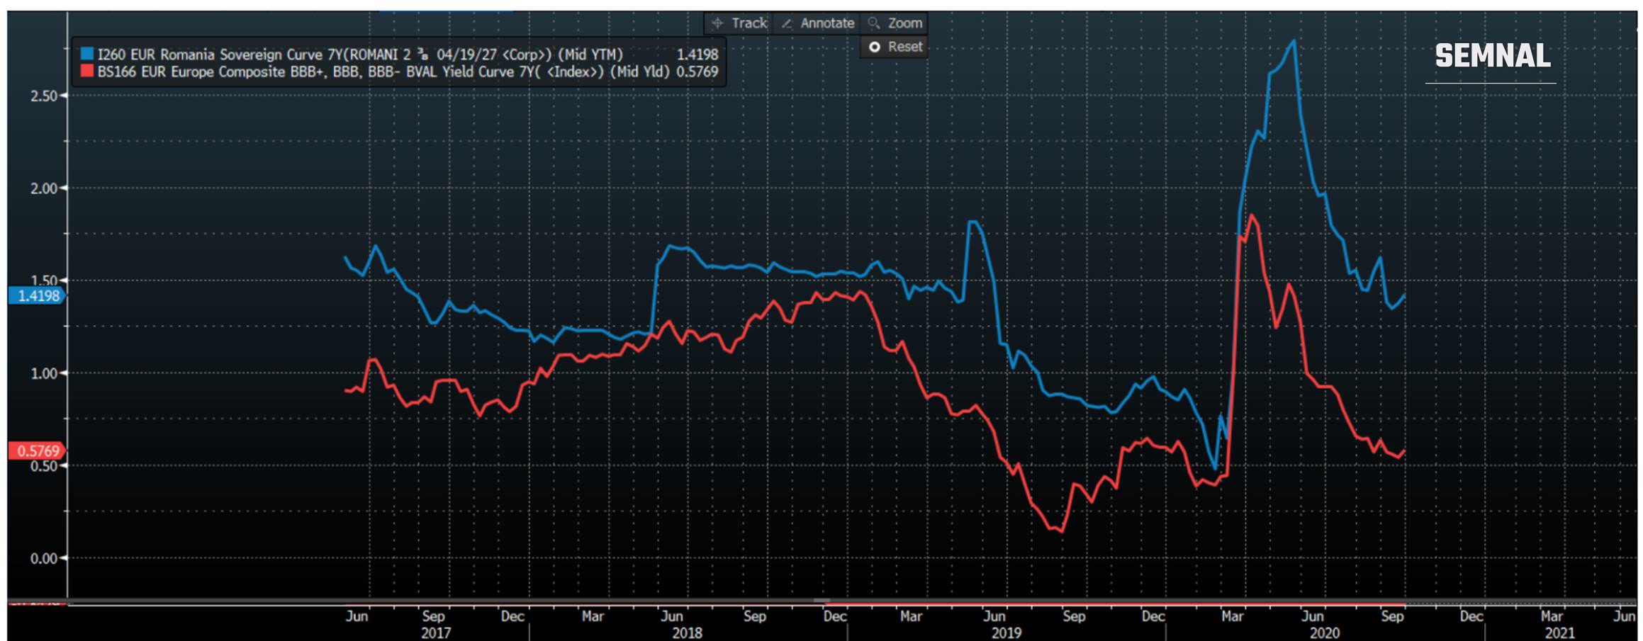Click the legend value 0.5769

[697, 72]
